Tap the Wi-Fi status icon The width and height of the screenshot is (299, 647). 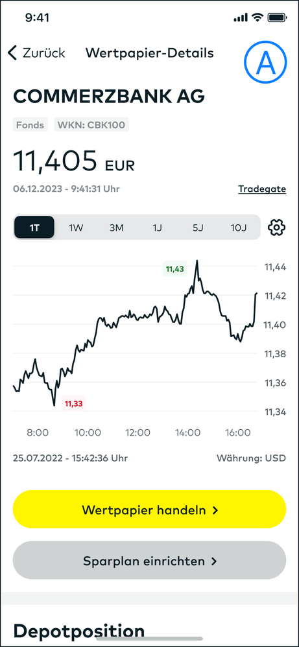click(x=258, y=18)
